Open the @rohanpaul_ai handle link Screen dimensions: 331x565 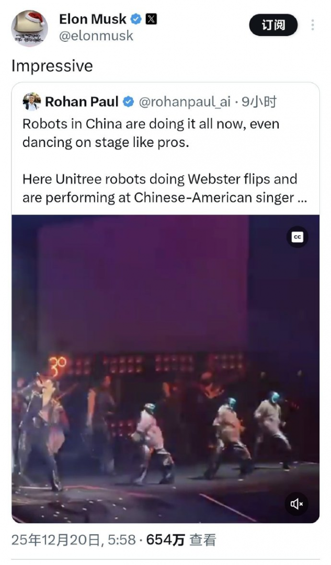coord(185,102)
